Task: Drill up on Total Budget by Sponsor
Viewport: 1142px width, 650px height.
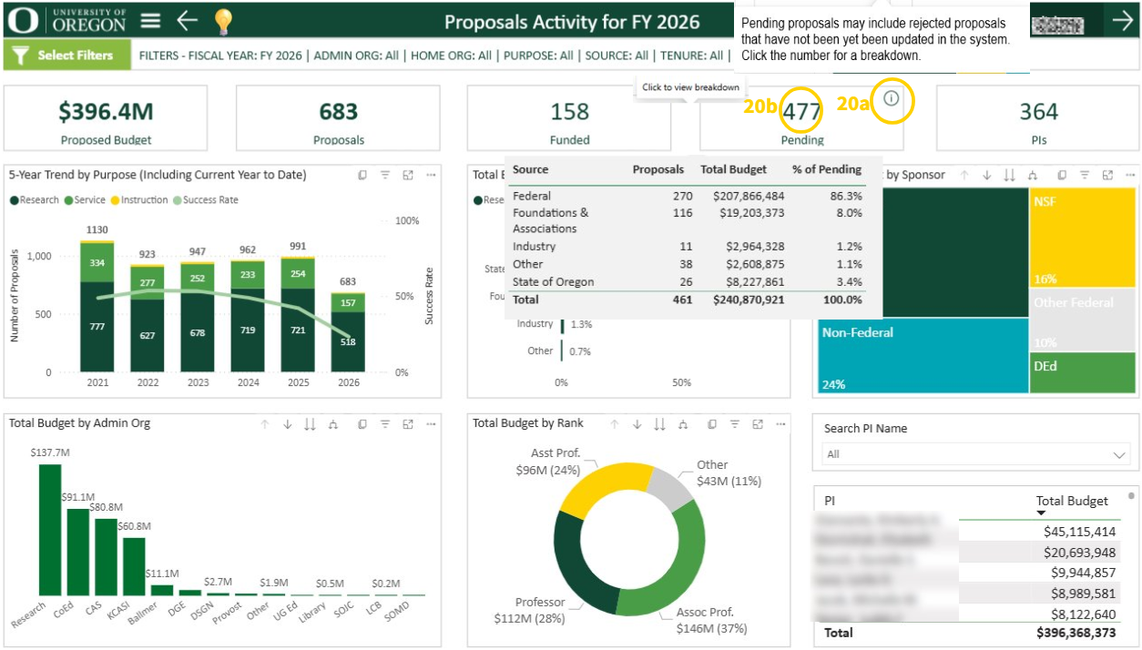Action: pyautogui.click(x=964, y=175)
